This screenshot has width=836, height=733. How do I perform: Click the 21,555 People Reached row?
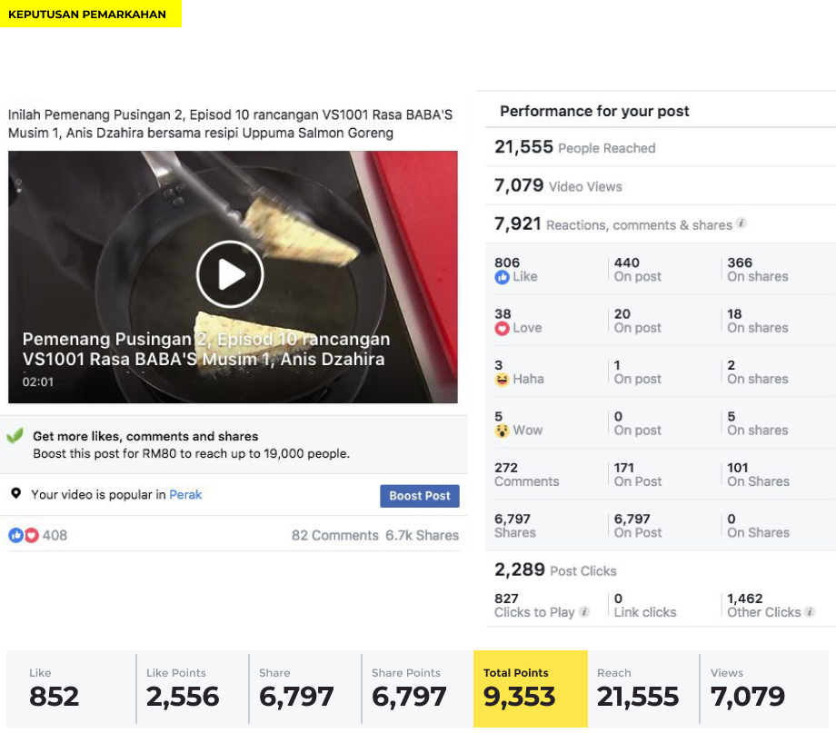pyautogui.click(x=660, y=147)
